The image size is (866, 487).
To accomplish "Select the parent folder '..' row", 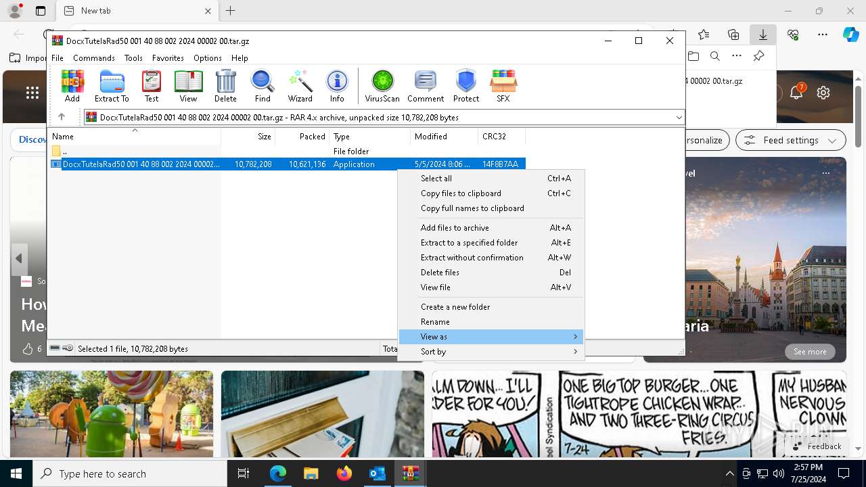I will click(x=287, y=152).
